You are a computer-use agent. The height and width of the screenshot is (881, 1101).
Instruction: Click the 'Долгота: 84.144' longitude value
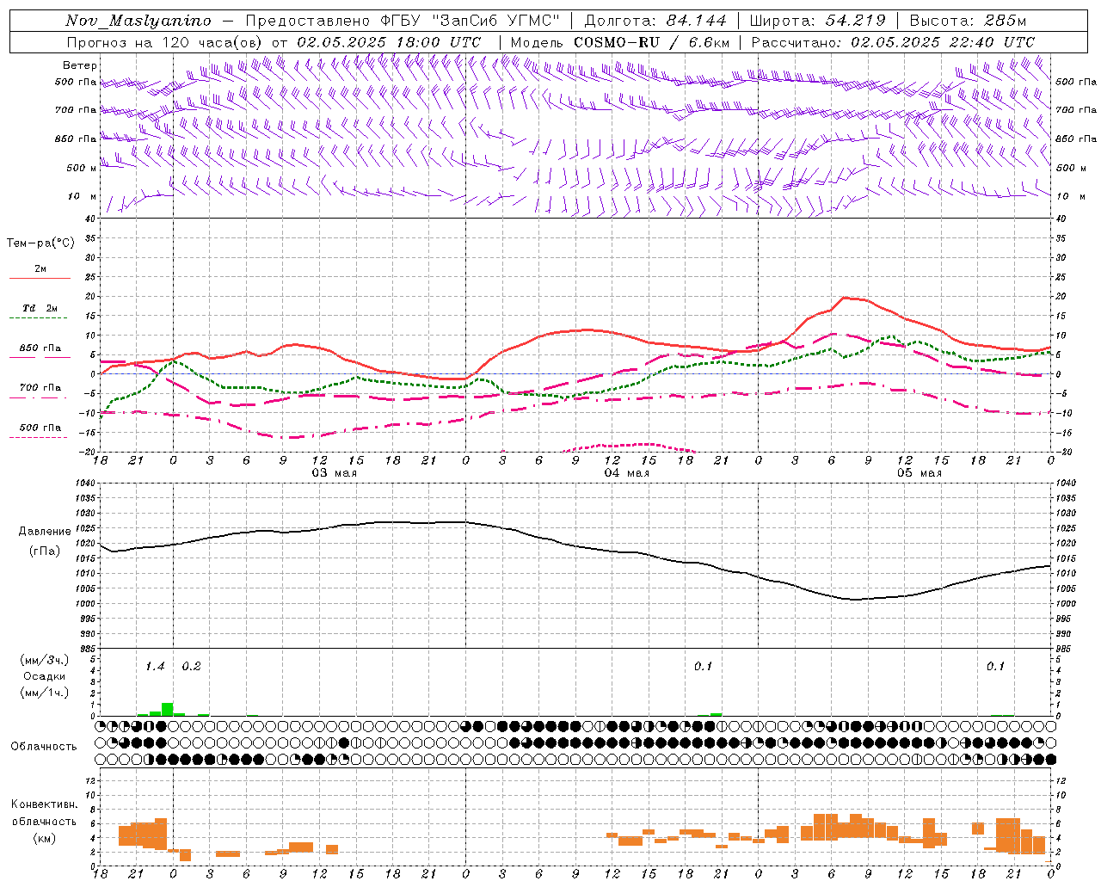[x=655, y=21]
